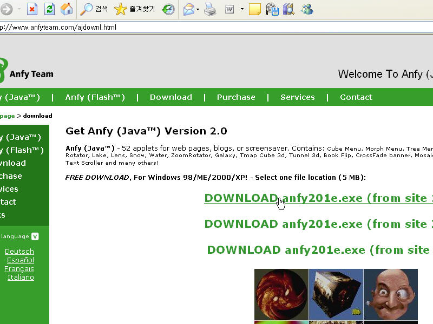Expand the Edit button dropdown arrow

(x=242, y=9)
